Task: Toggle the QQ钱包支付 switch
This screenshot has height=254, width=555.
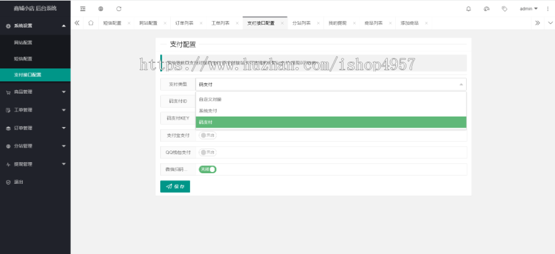Action: 207,152
